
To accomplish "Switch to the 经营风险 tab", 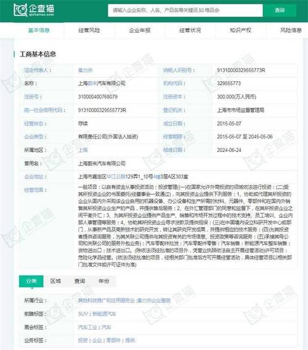I will point(89,30).
